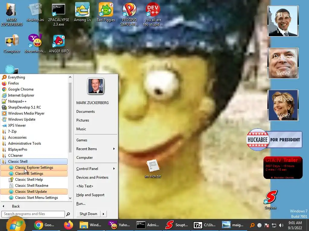Open Windows Update in programs list
Screen dimensions: 309x231
(x=34, y=119)
